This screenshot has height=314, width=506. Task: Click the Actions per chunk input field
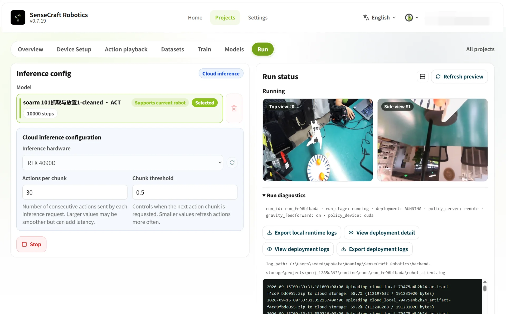click(x=75, y=192)
